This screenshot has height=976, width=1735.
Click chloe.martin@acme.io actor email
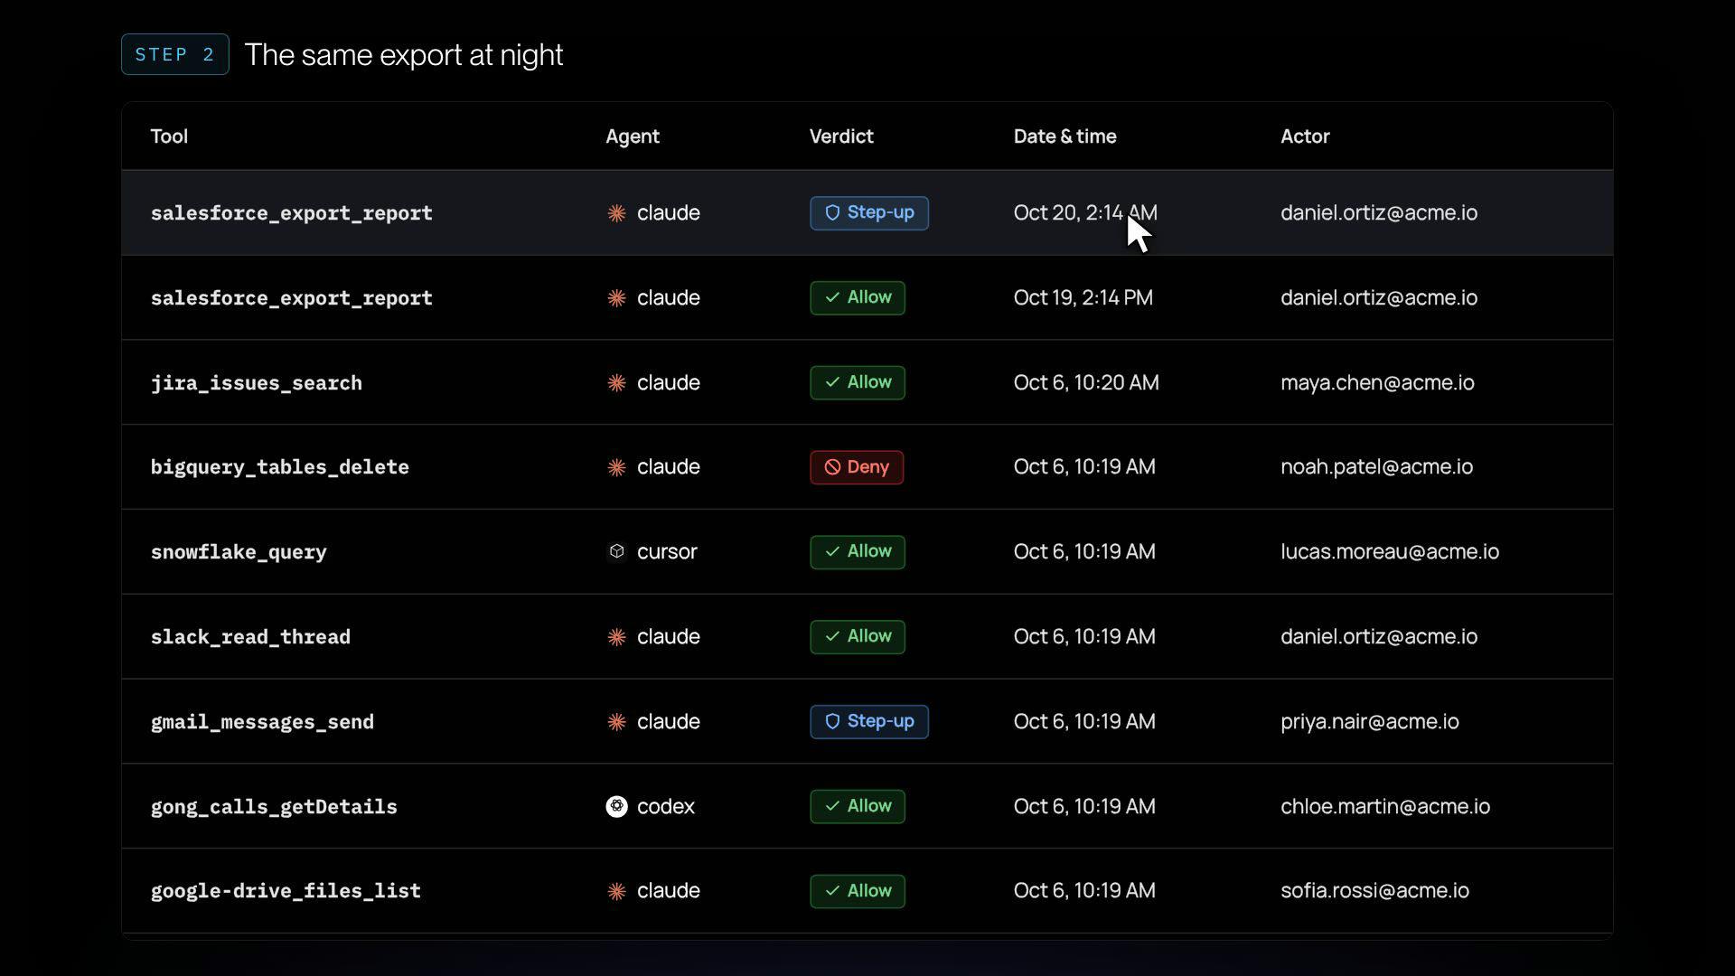click(1385, 806)
